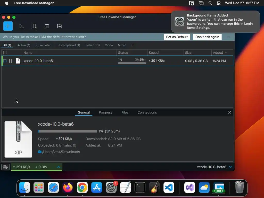Open Free Download Manager dock icon
Screen dimensions: 264x198
[x=219, y=187]
